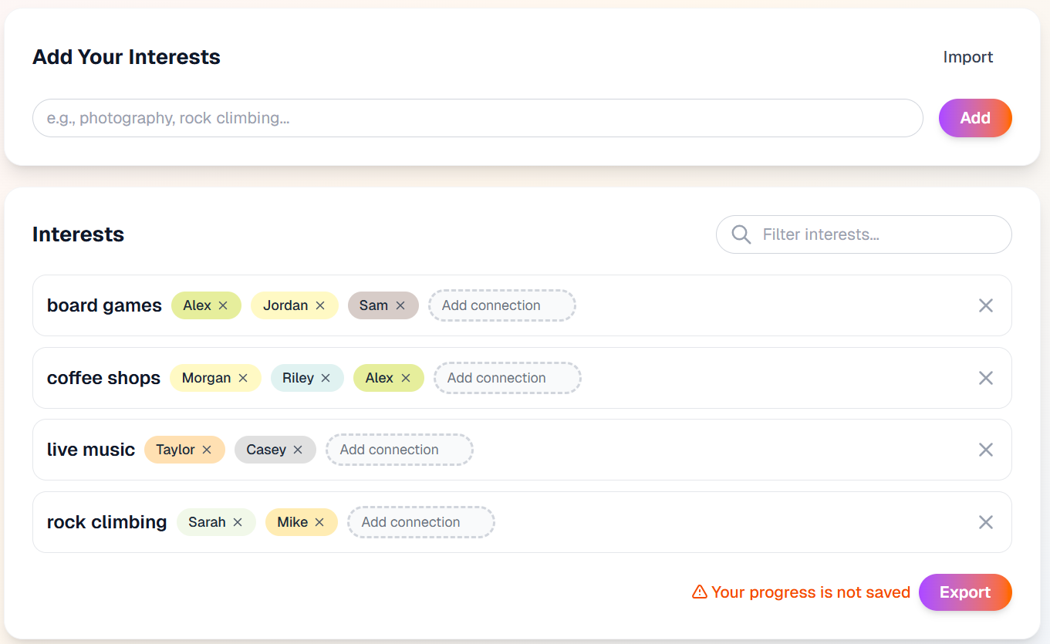This screenshot has height=644, width=1050.
Task: Remove Morgan from coffee shops
Action: pos(244,377)
